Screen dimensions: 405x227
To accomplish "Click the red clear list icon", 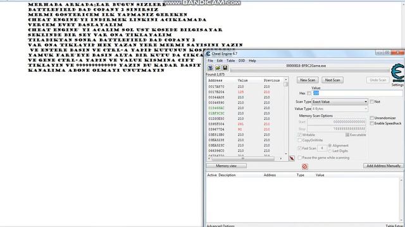I will click(305, 166).
